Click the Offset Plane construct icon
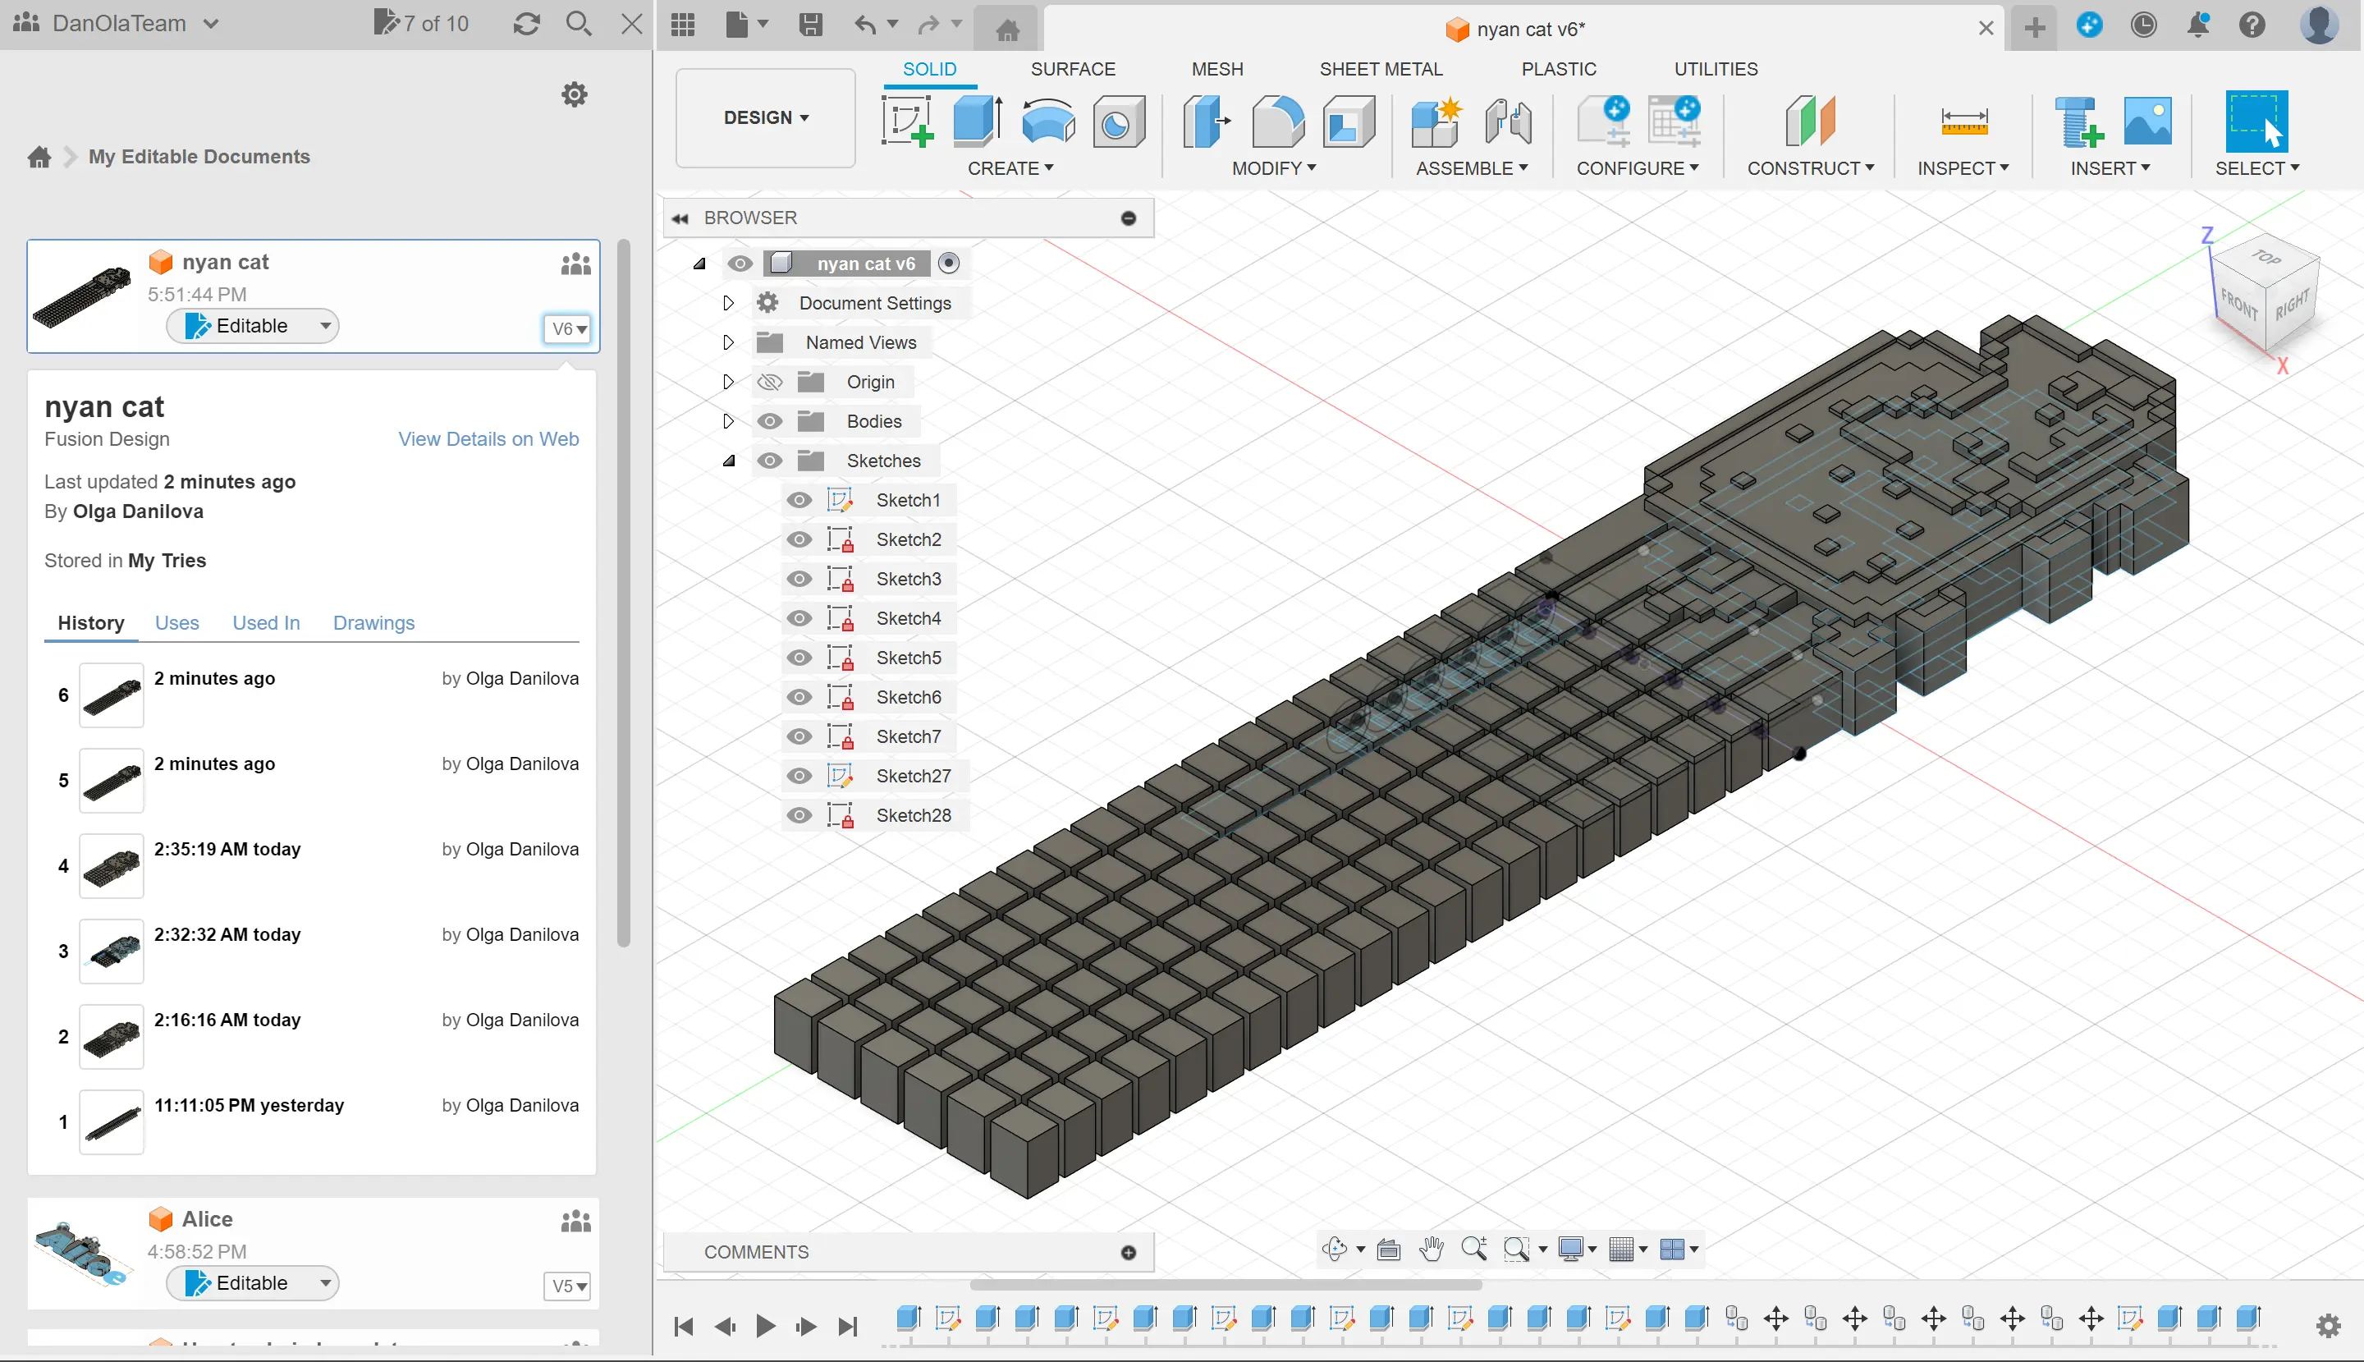2364x1362 pixels. click(1809, 122)
